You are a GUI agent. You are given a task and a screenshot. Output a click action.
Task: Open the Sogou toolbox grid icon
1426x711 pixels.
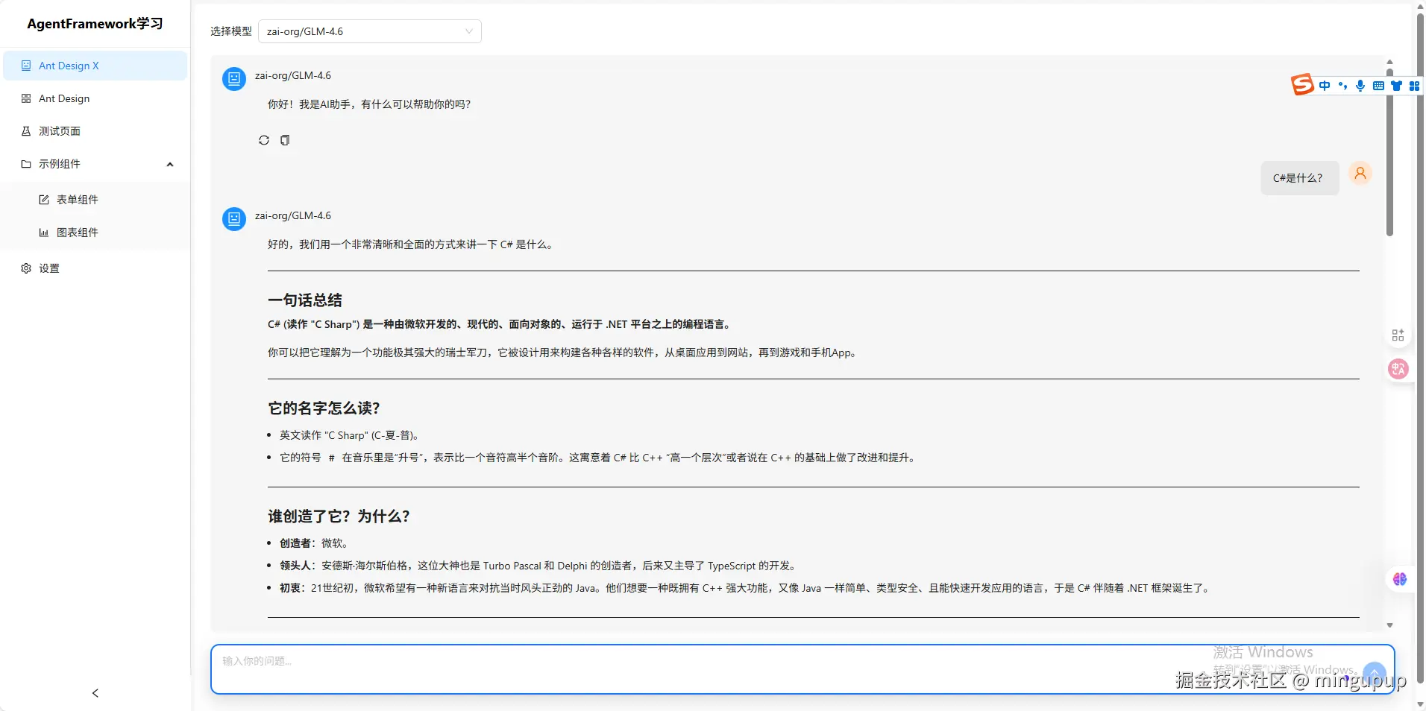point(1414,86)
